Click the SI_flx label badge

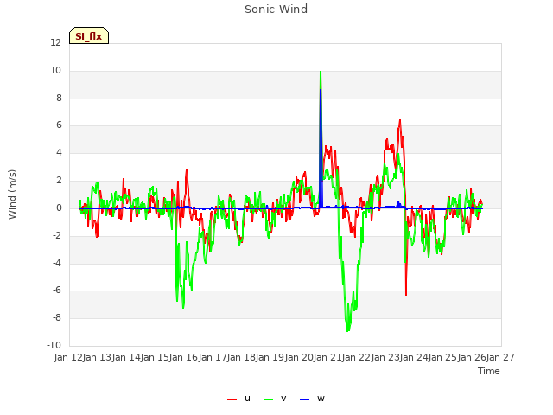(89, 36)
